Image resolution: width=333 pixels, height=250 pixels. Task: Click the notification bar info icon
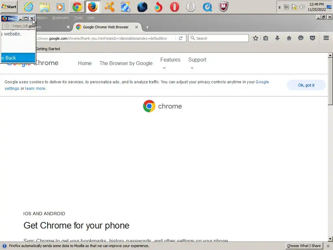point(5,246)
